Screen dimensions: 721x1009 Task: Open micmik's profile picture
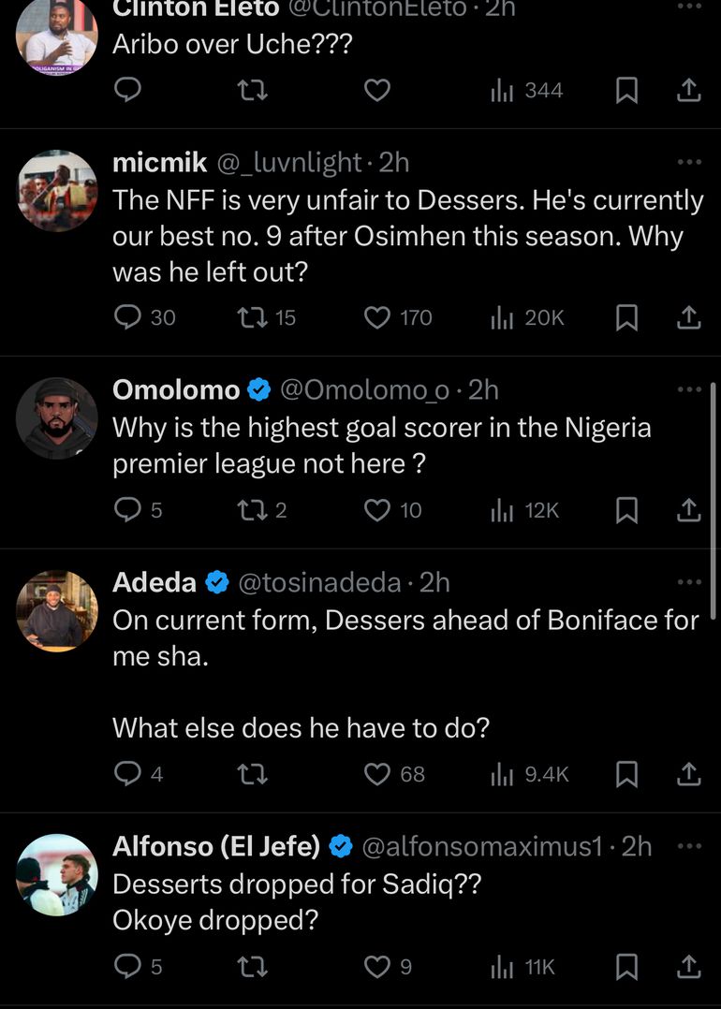coord(57,191)
